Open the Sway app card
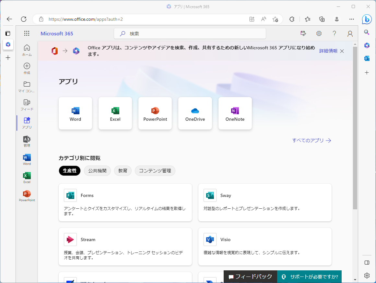376x283 pixels. pos(265,203)
